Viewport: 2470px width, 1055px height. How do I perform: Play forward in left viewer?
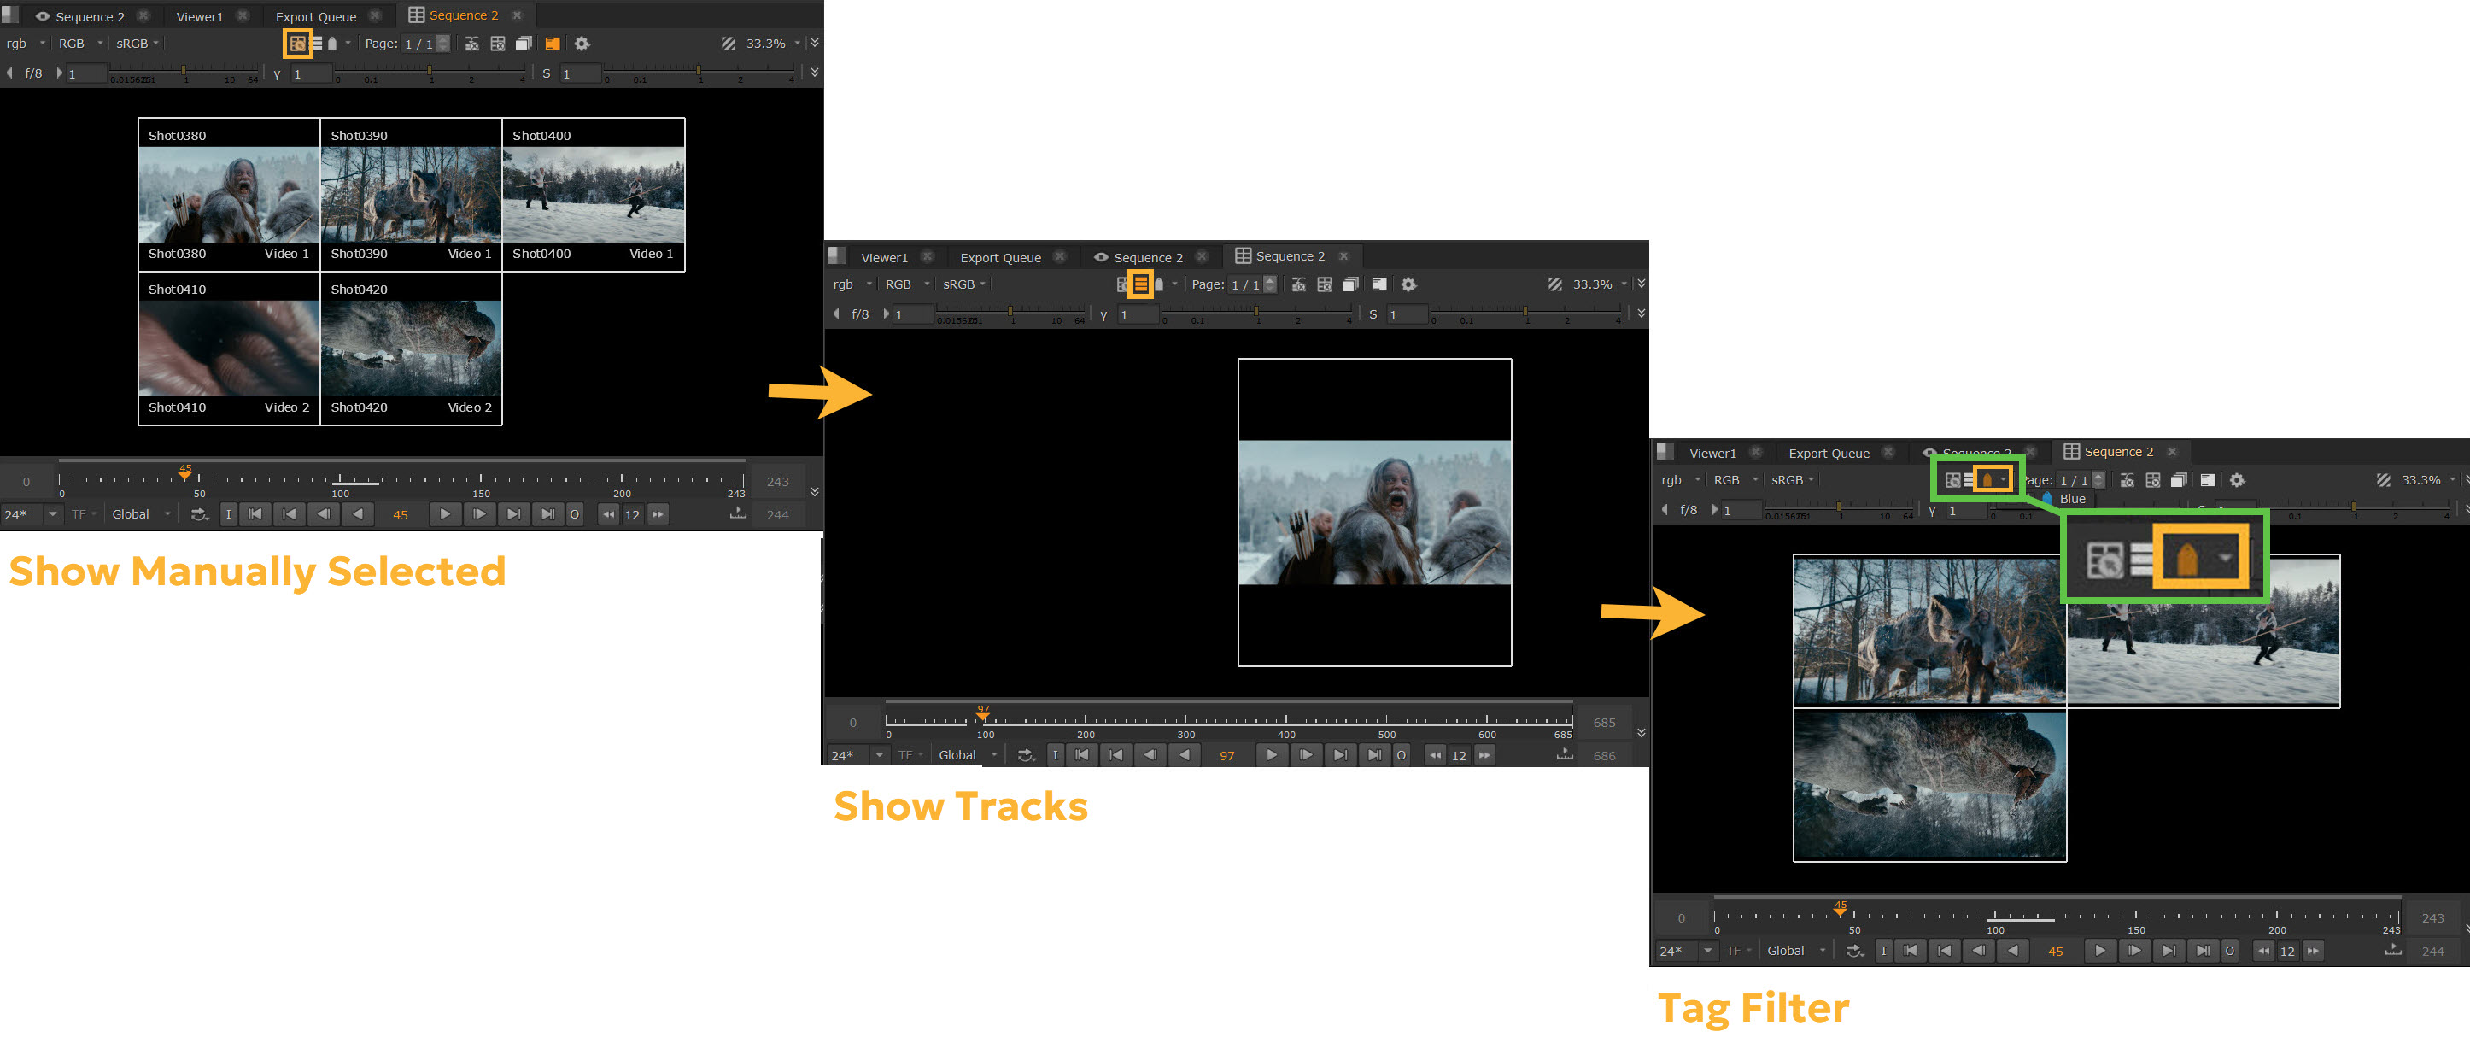coord(445,515)
